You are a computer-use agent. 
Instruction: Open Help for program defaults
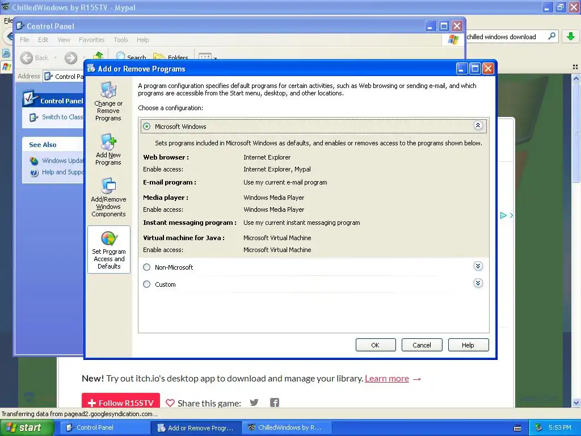click(x=468, y=345)
